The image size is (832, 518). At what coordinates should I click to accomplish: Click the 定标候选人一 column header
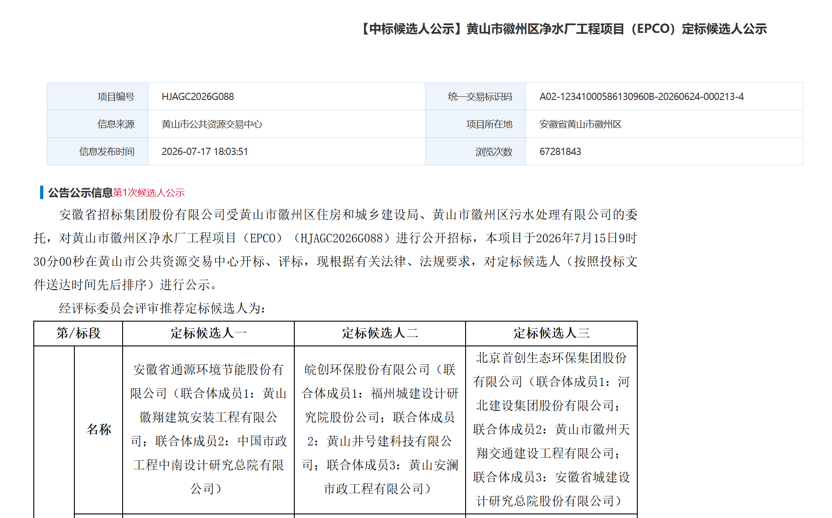208,333
